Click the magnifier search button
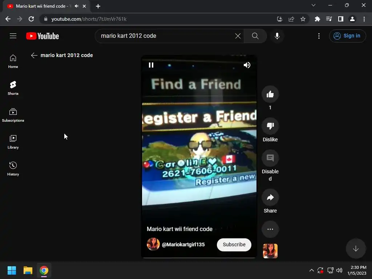Image resolution: width=372 pixels, height=279 pixels. pos(255,36)
